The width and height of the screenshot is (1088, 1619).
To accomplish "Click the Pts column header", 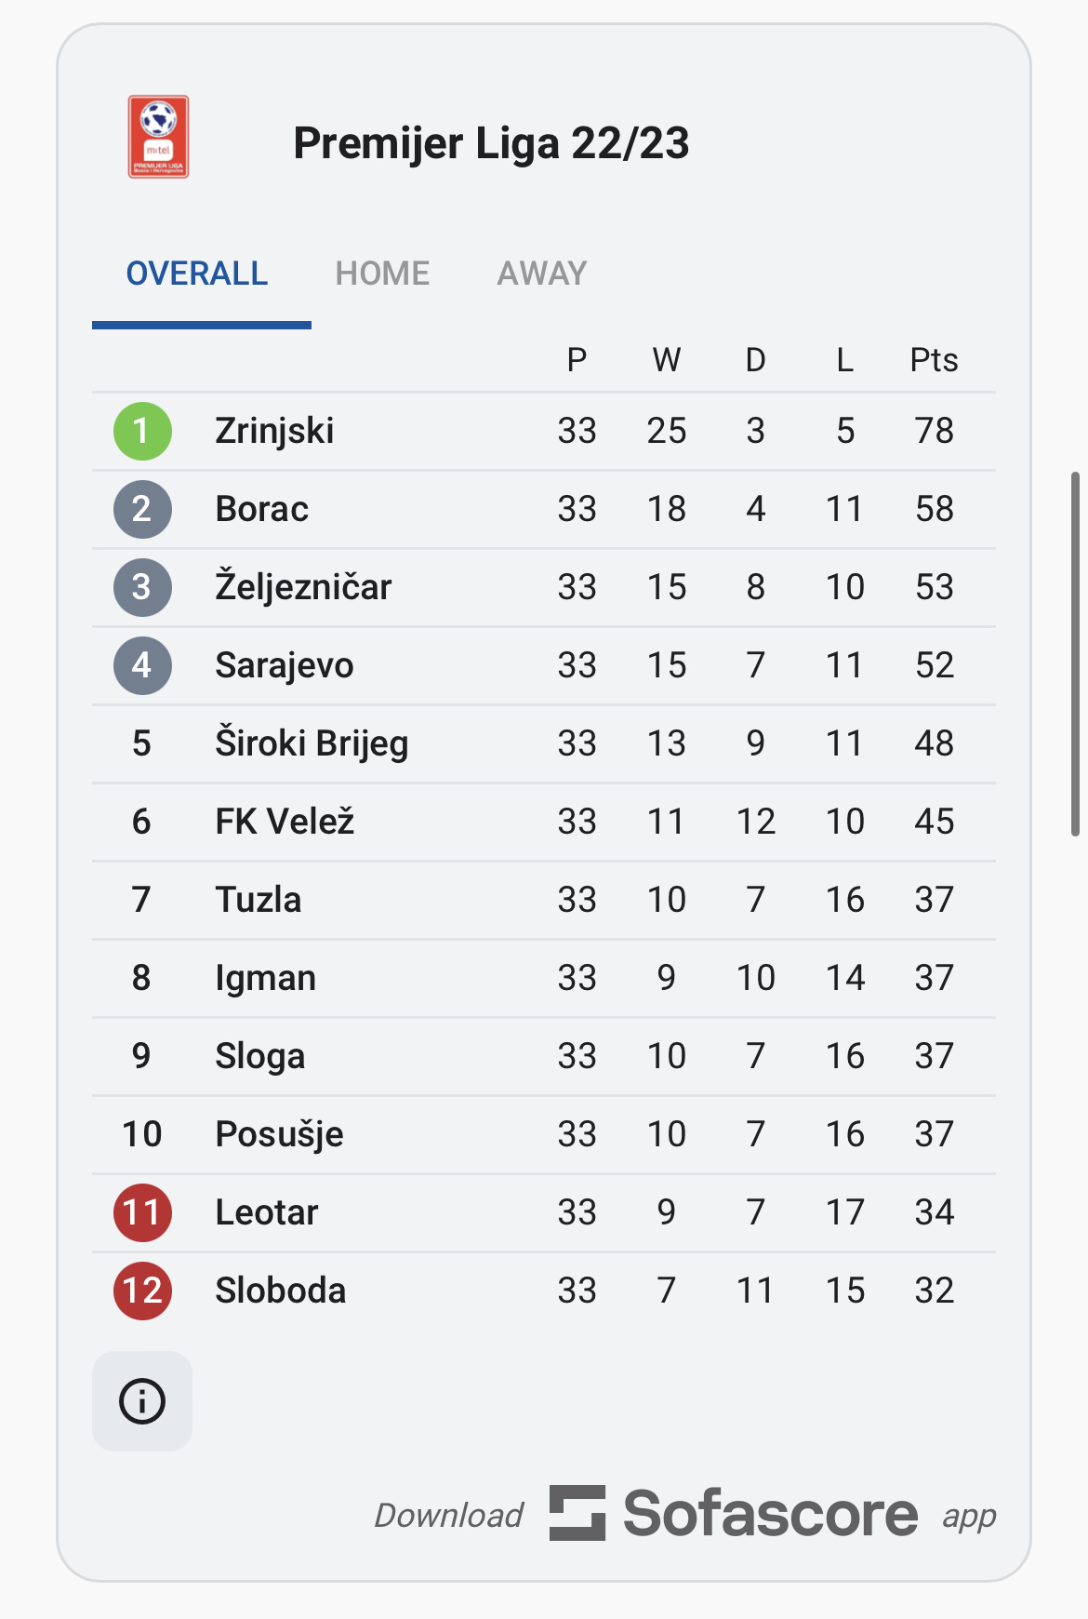I will [x=934, y=360].
